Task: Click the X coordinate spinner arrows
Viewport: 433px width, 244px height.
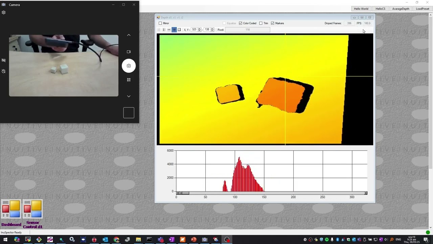Action: pyautogui.click(x=200, y=30)
